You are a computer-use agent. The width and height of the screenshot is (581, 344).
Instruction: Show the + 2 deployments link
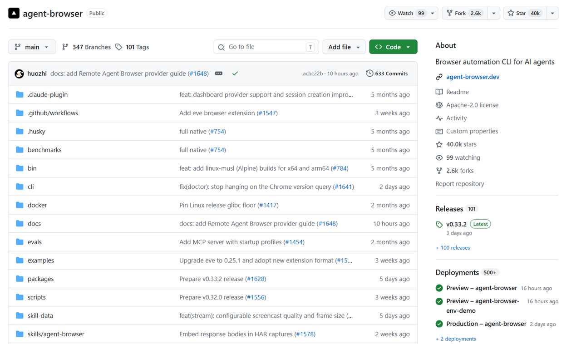point(456,339)
